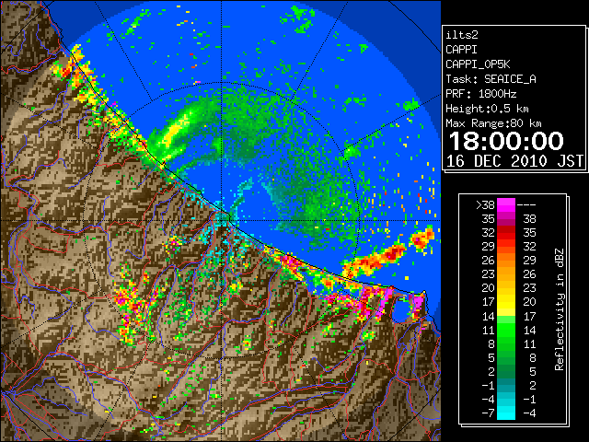
Task: Click the '>38' legend label
Action: (x=485, y=205)
